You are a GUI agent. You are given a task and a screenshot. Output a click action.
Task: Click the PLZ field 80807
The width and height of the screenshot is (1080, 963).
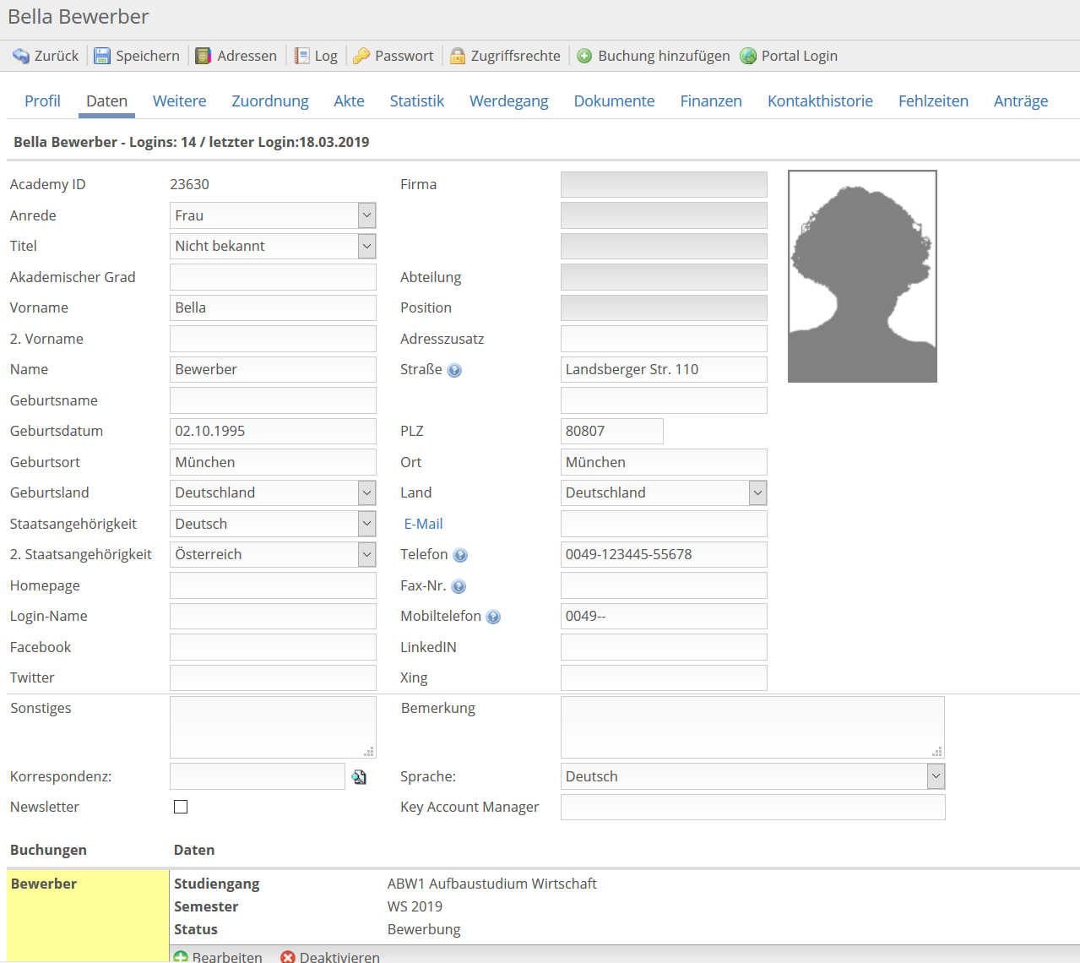612,431
